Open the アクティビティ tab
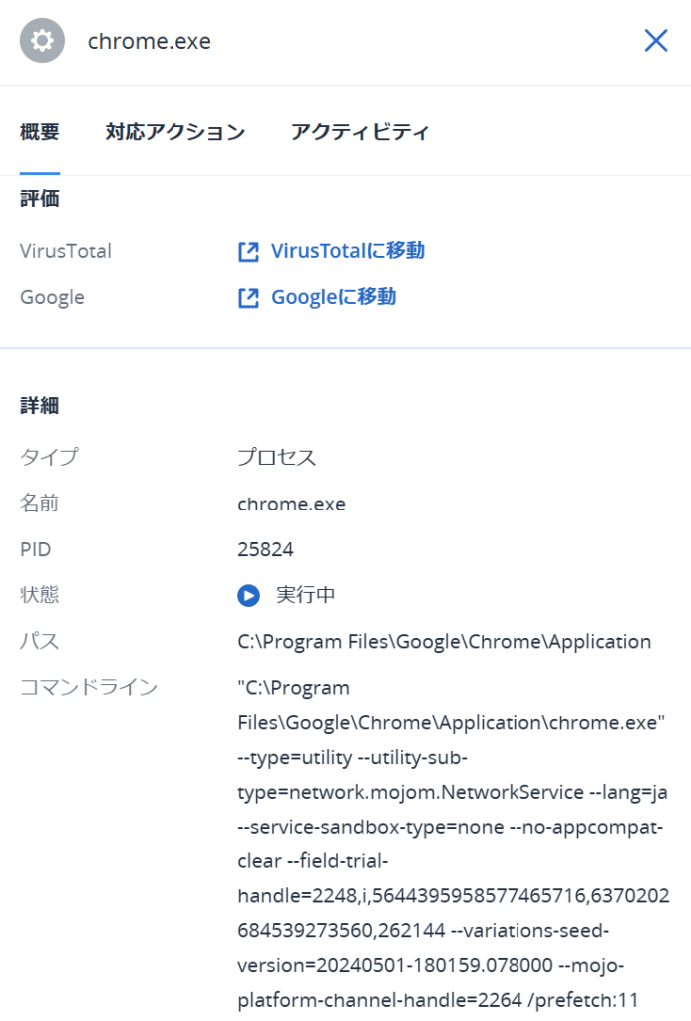This screenshot has height=1021, width=691. click(x=360, y=132)
